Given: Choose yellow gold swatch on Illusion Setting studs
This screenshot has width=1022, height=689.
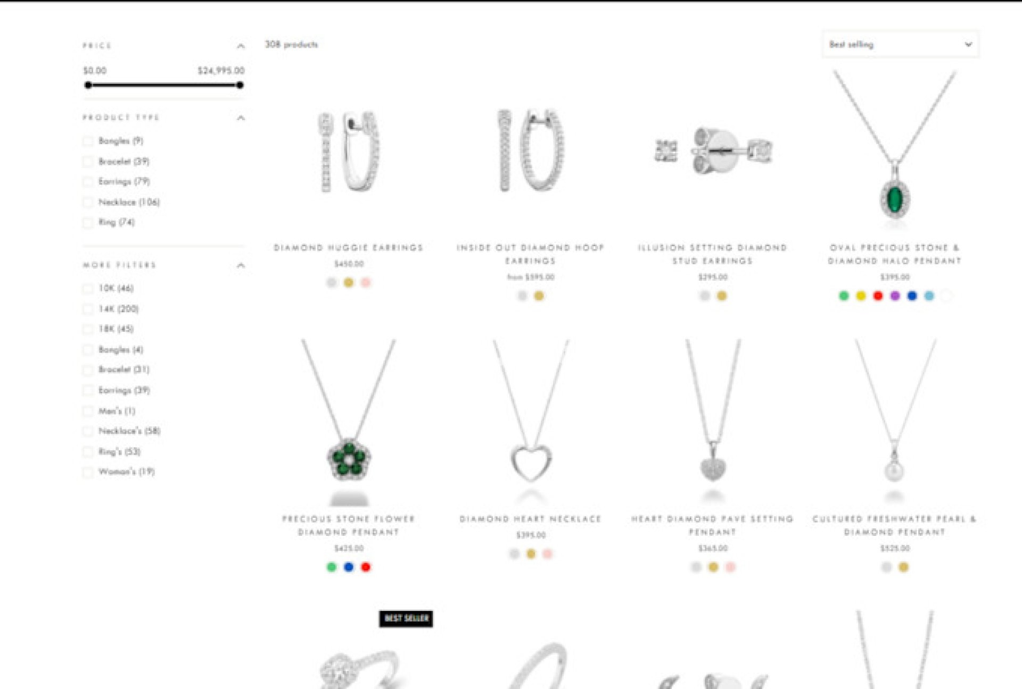Looking at the screenshot, I should coord(722,296).
